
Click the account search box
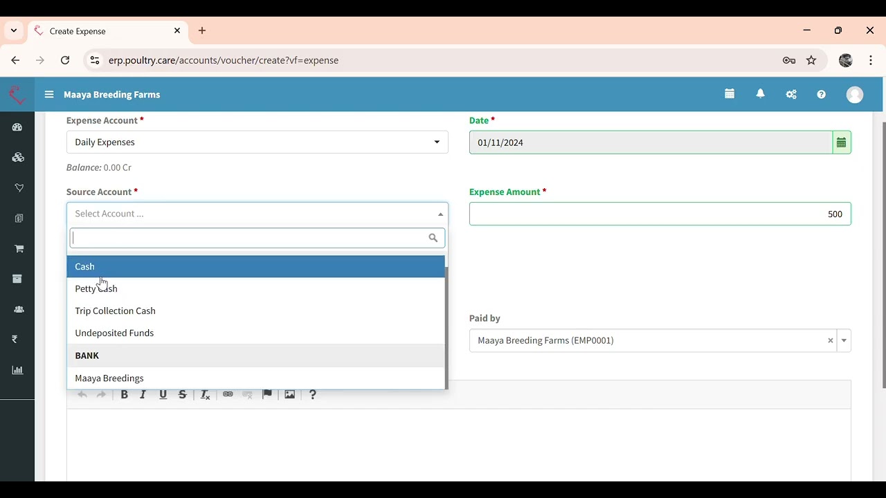[257, 238]
